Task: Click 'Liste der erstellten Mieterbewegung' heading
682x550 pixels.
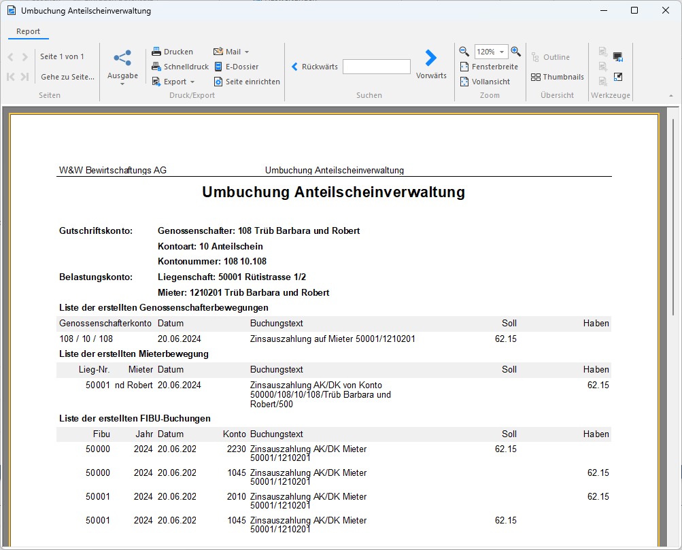Action: [133, 354]
